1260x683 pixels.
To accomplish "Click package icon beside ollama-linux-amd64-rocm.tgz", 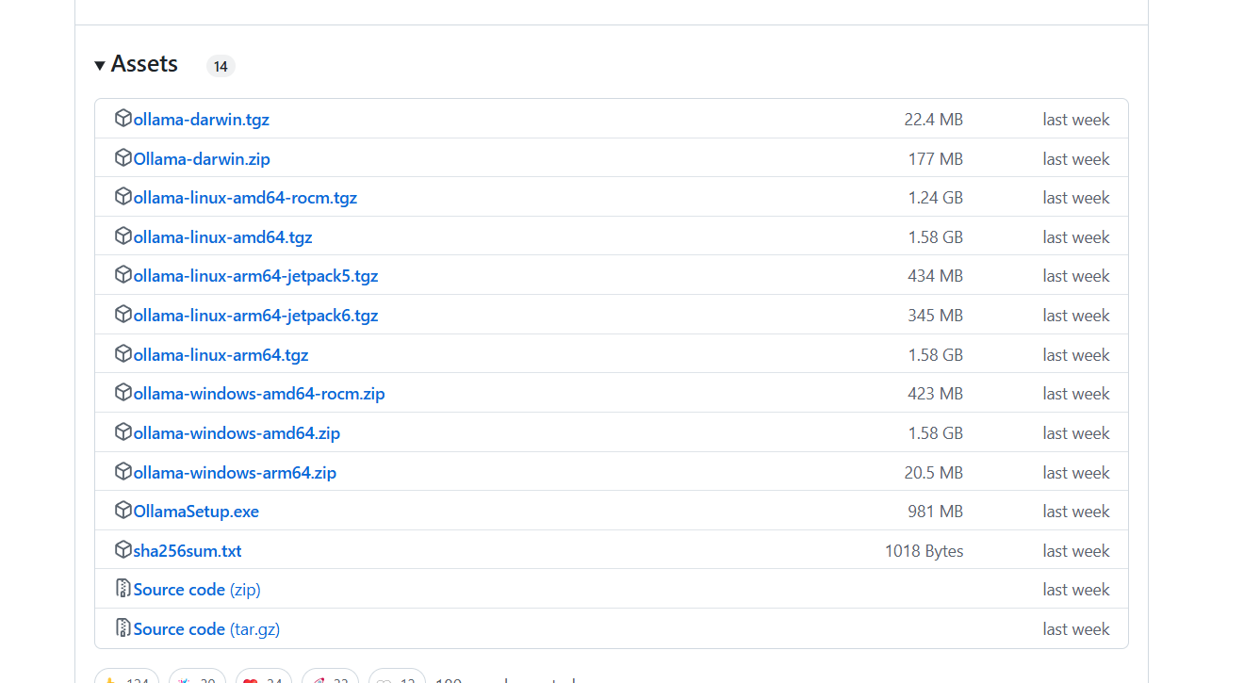I will [123, 197].
